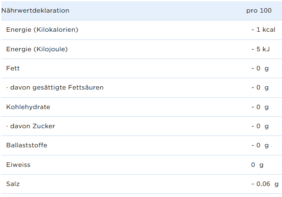Select the "davon gesättigte Fettsäuren" label
The width and height of the screenshot is (282, 197).
[x=55, y=88]
